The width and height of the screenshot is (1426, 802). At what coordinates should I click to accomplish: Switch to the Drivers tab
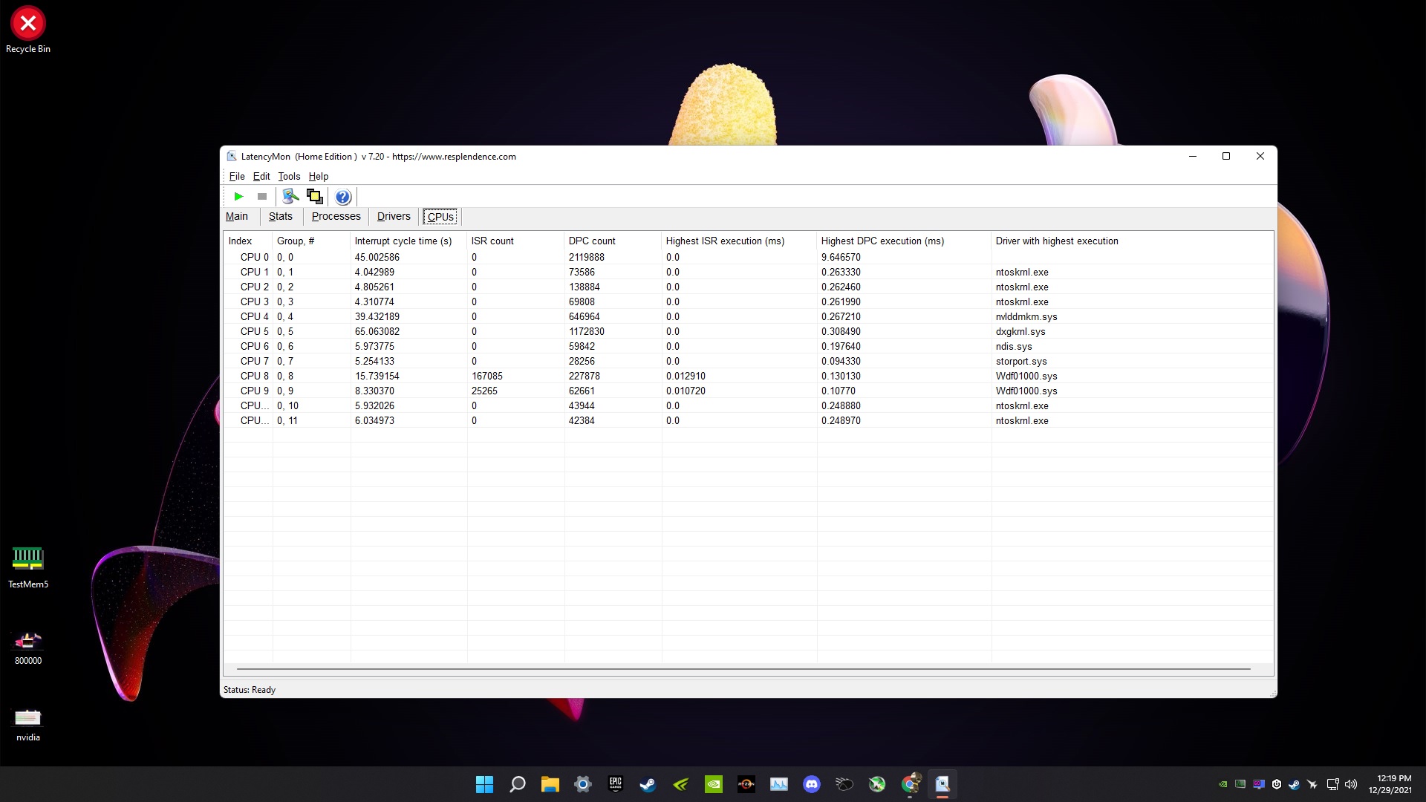393,216
